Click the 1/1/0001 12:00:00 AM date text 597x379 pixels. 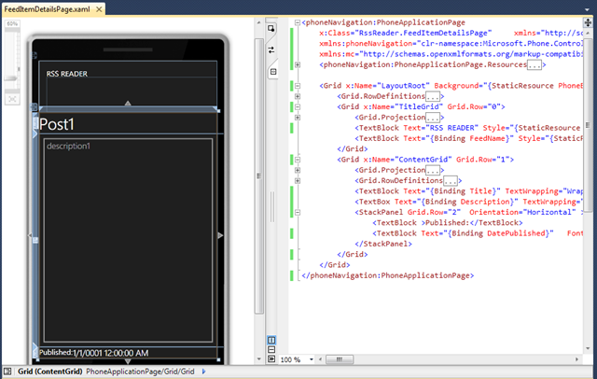pos(110,353)
